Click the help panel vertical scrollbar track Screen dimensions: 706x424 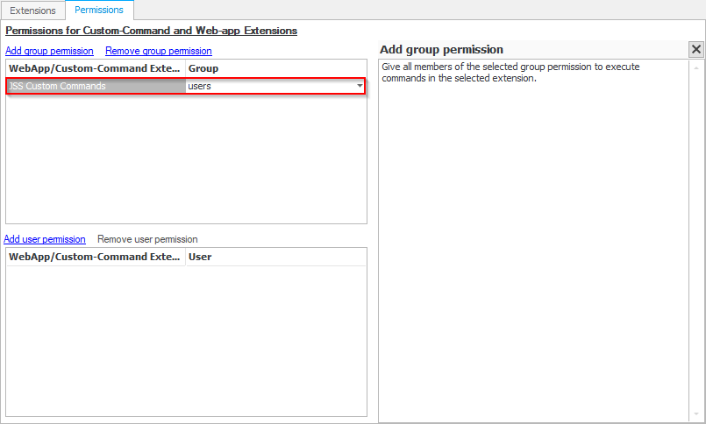pyautogui.click(x=696, y=237)
